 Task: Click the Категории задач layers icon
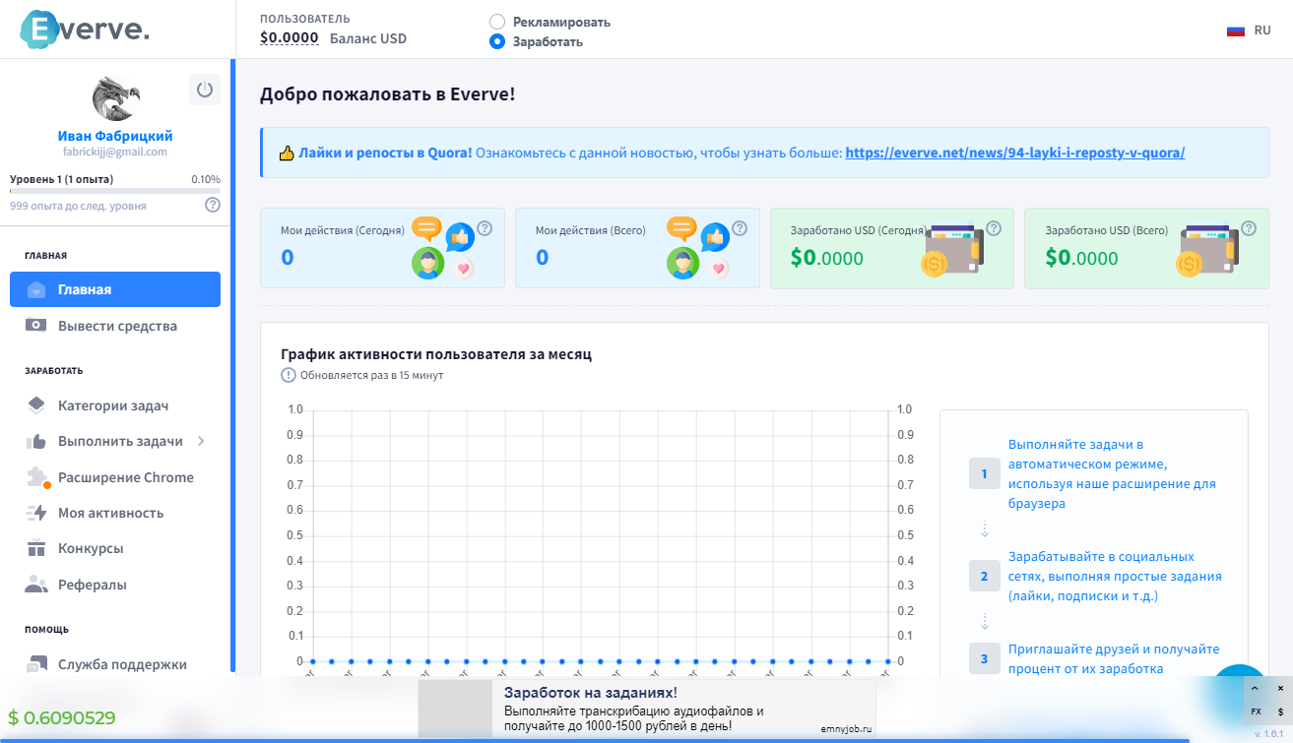[36, 405]
